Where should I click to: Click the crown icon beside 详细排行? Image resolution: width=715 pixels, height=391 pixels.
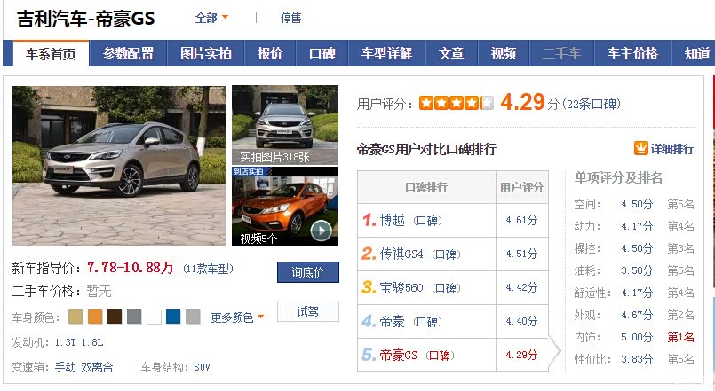tap(640, 148)
